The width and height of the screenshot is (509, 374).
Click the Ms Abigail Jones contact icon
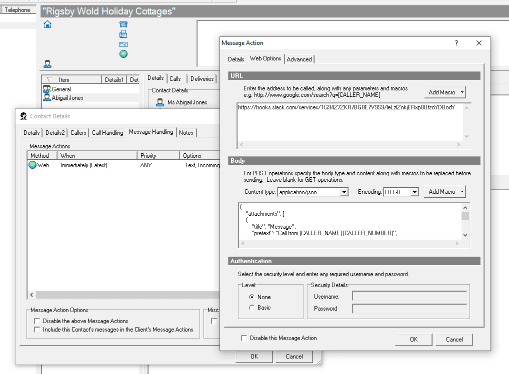tap(160, 102)
